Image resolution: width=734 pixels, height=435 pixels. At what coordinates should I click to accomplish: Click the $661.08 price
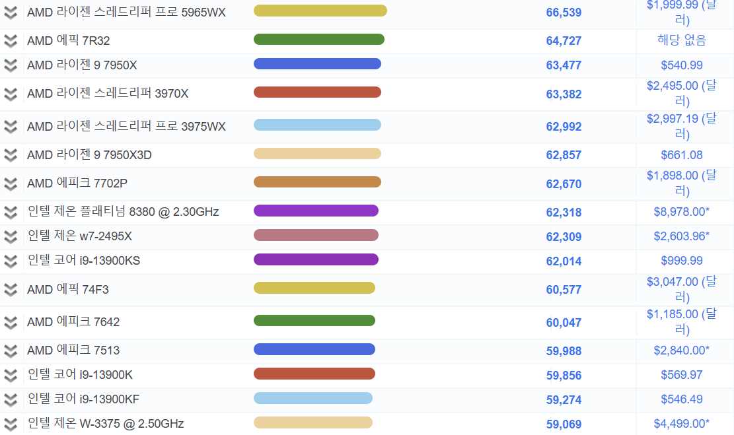(x=682, y=155)
